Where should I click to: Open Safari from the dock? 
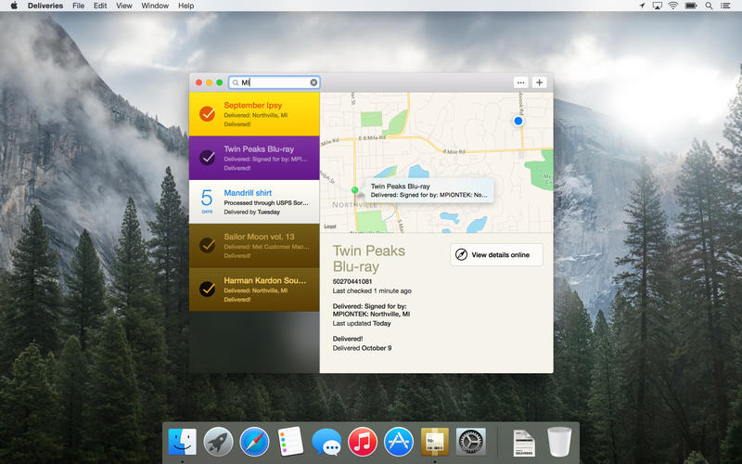tap(254, 441)
